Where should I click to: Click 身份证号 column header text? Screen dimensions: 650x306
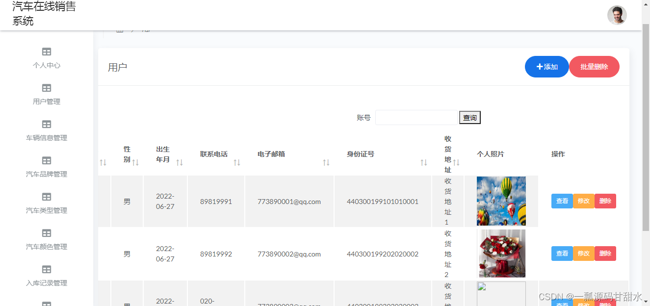pos(361,154)
